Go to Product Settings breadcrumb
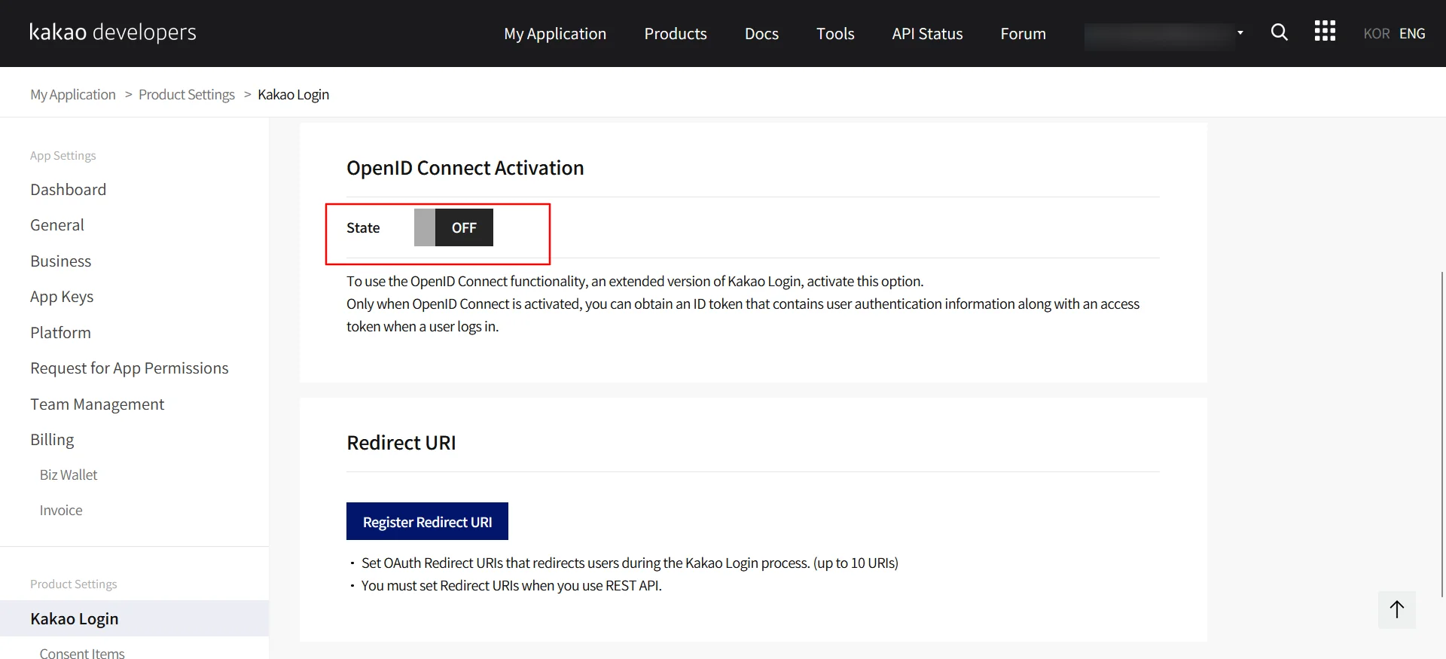 (187, 94)
